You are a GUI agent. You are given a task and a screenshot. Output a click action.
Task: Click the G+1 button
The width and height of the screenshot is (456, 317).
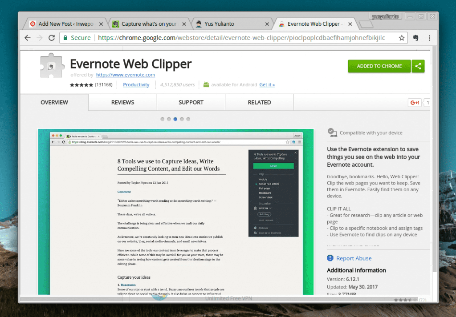[415, 102]
